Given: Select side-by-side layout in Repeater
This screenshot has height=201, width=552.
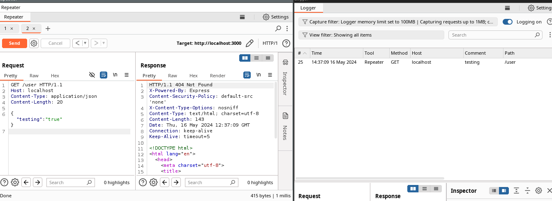Looking at the screenshot, I should point(245,58).
